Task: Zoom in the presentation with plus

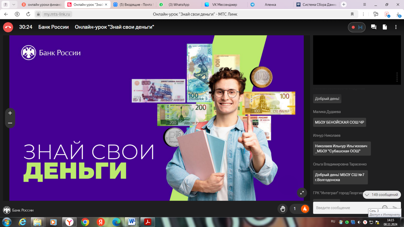Action: coord(10,113)
